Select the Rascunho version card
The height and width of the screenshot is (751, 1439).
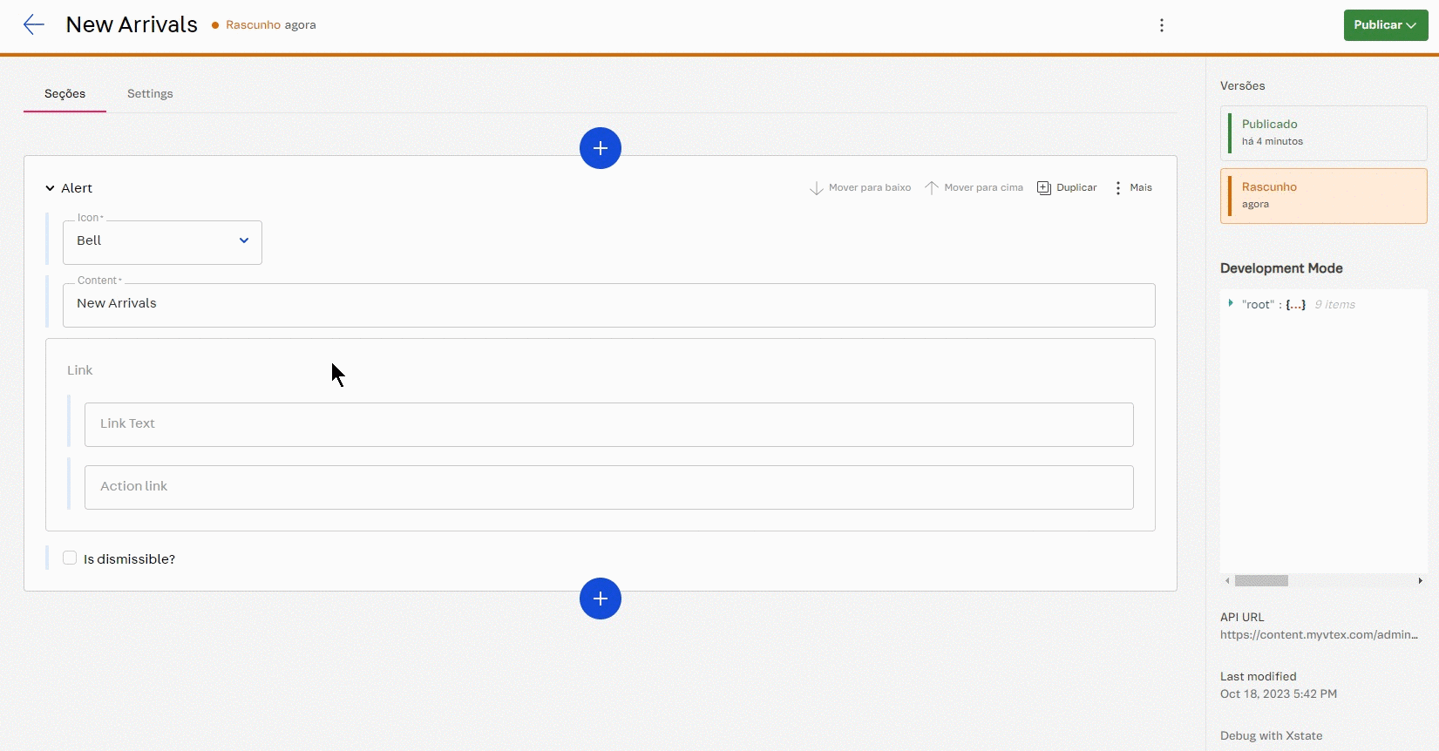tap(1323, 195)
